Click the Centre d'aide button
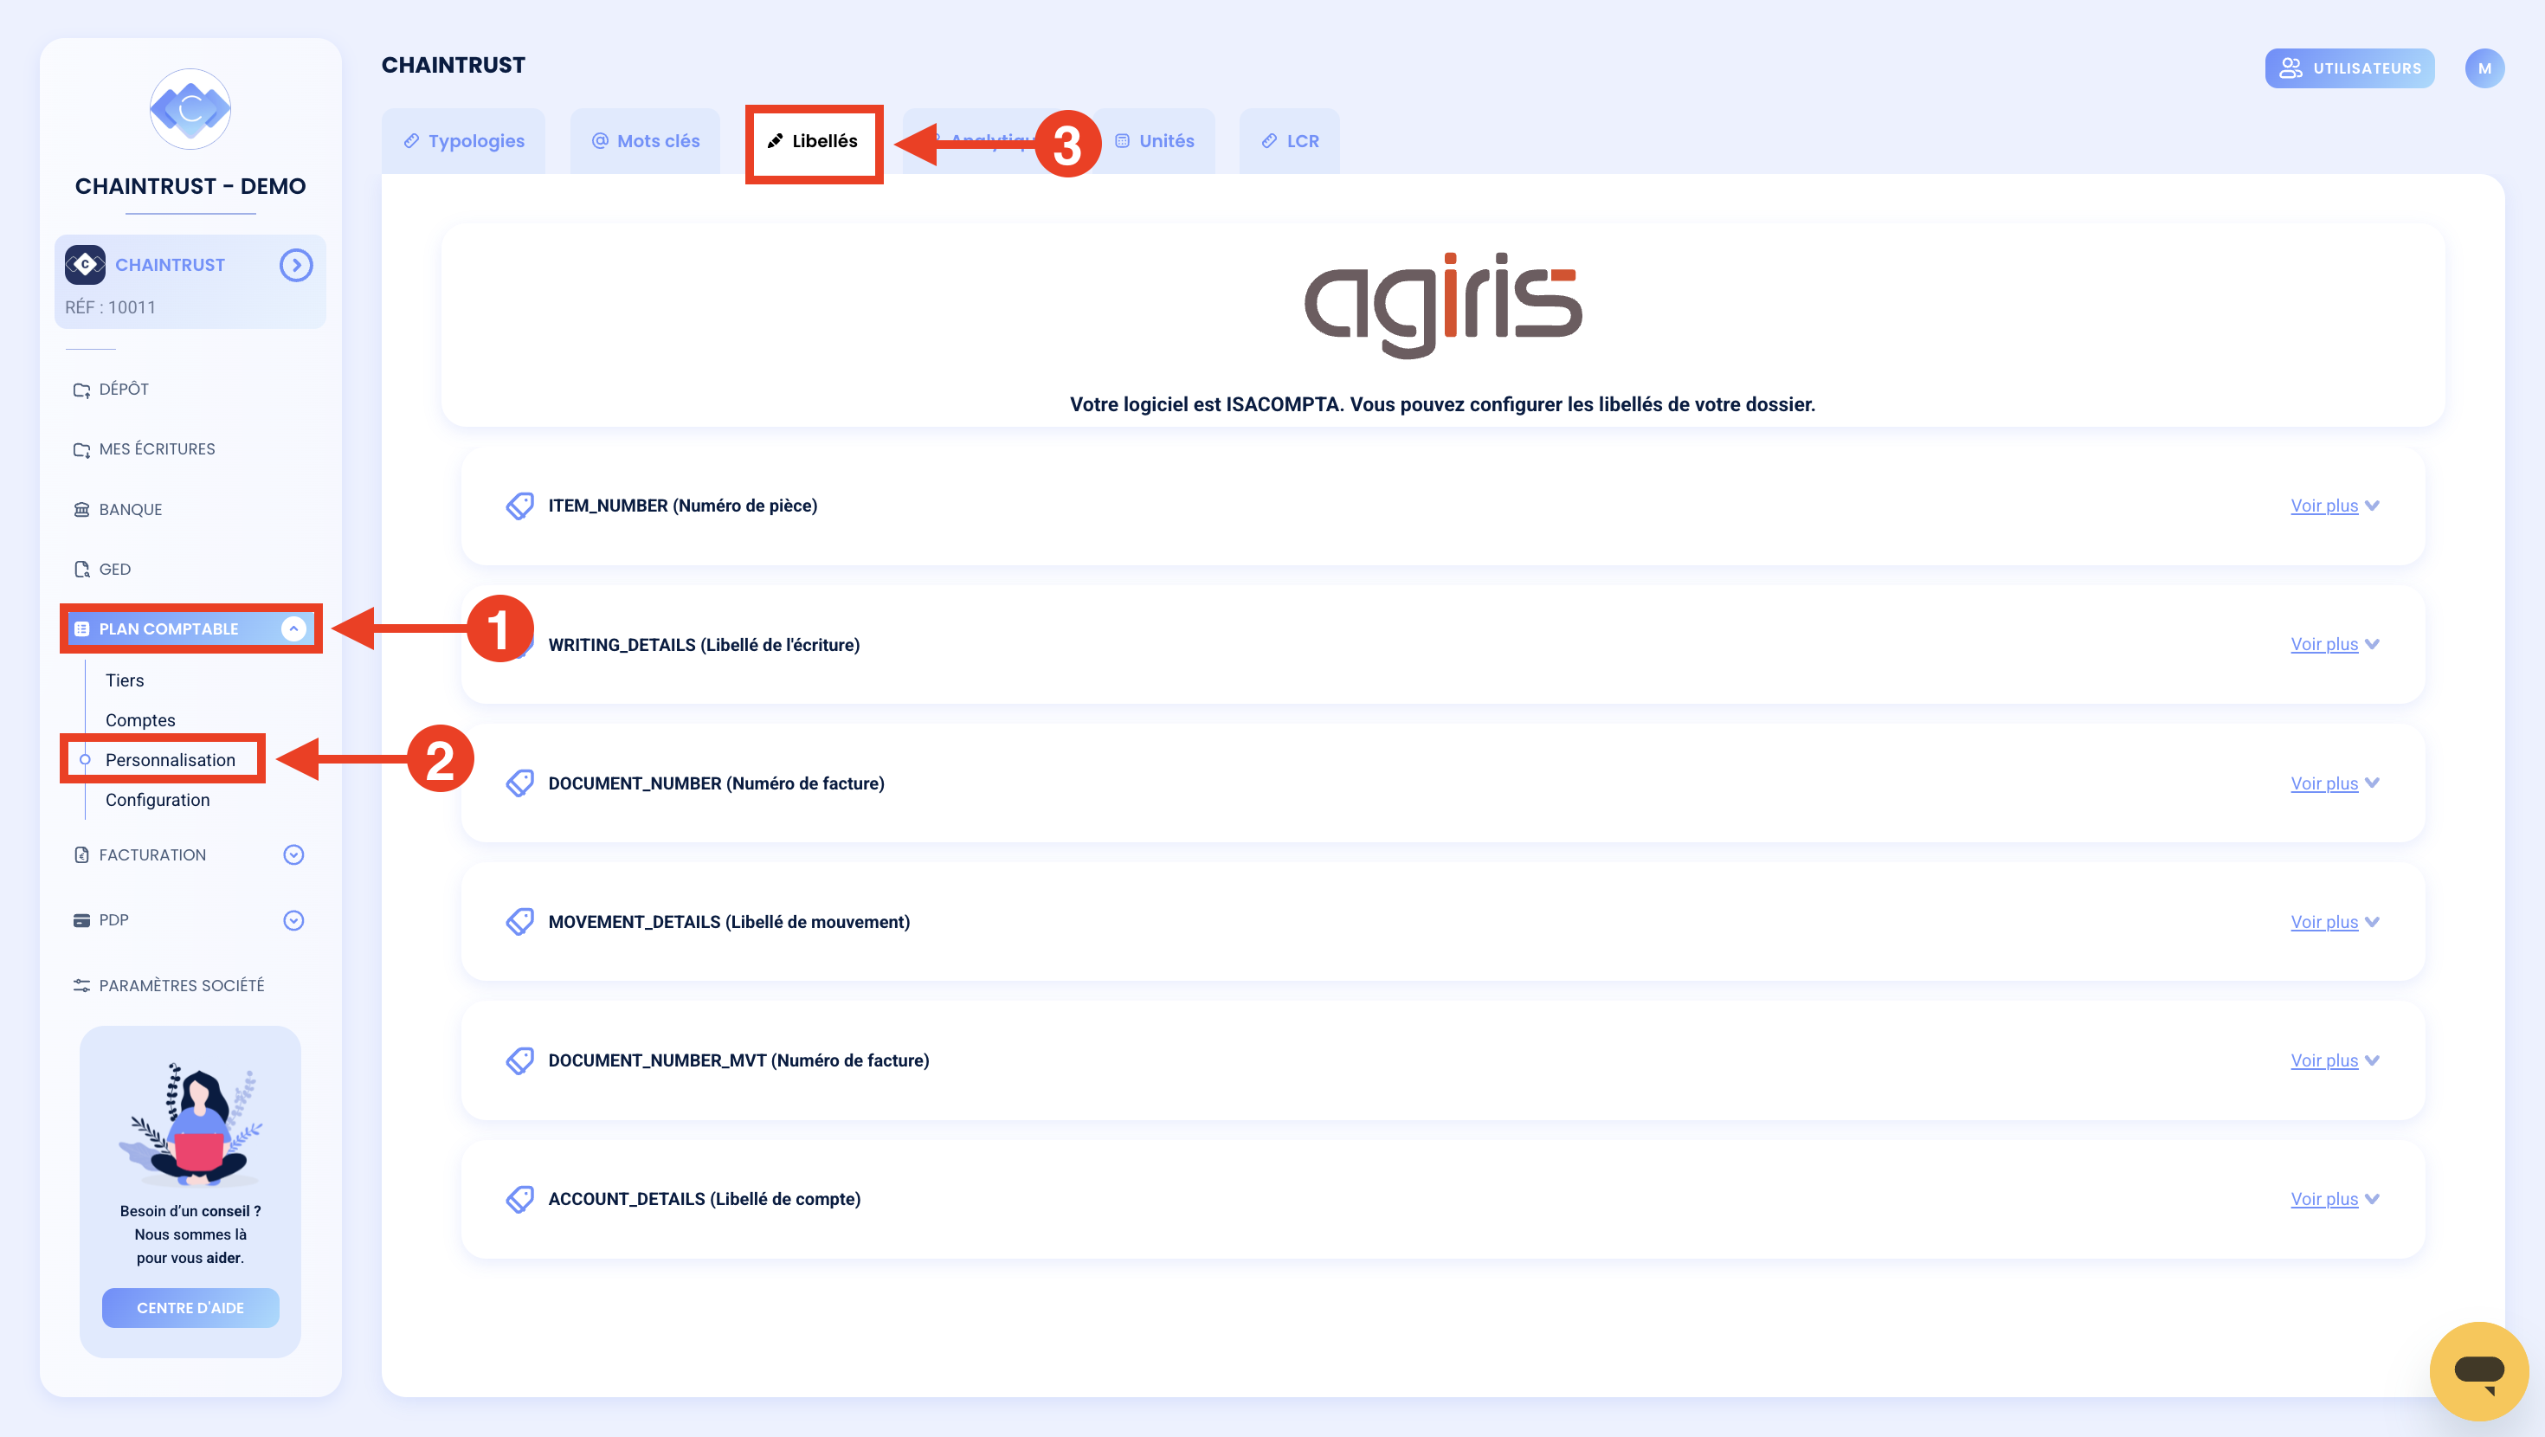This screenshot has height=1437, width=2545. pyautogui.click(x=190, y=1307)
